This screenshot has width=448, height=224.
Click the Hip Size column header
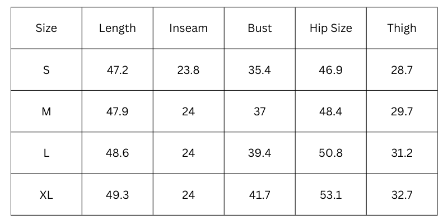(330, 28)
